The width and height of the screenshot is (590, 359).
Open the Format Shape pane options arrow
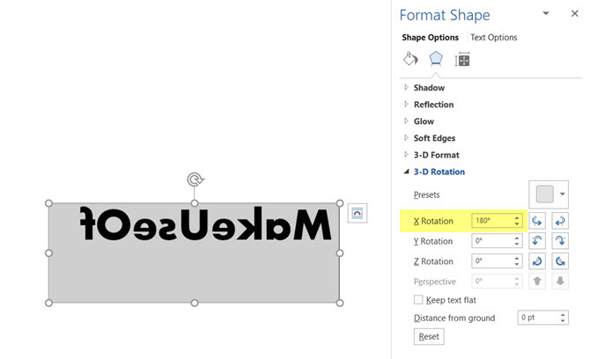(546, 13)
